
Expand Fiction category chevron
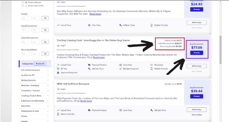coord(48,116)
